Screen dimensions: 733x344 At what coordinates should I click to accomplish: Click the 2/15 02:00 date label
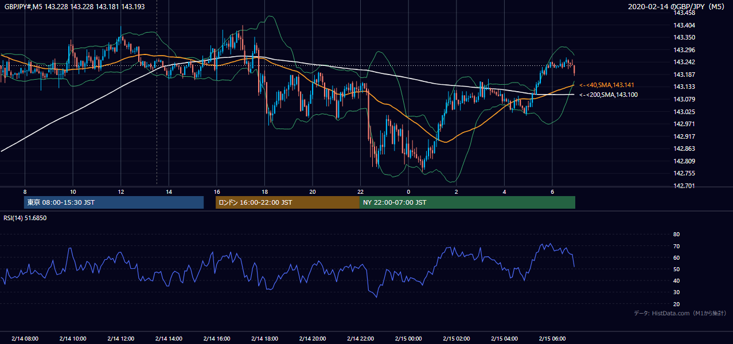click(456, 339)
